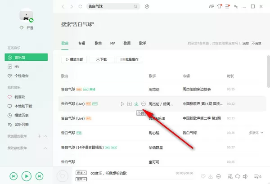Click the vertical scrollbar of results

click(x=269, y=72)
